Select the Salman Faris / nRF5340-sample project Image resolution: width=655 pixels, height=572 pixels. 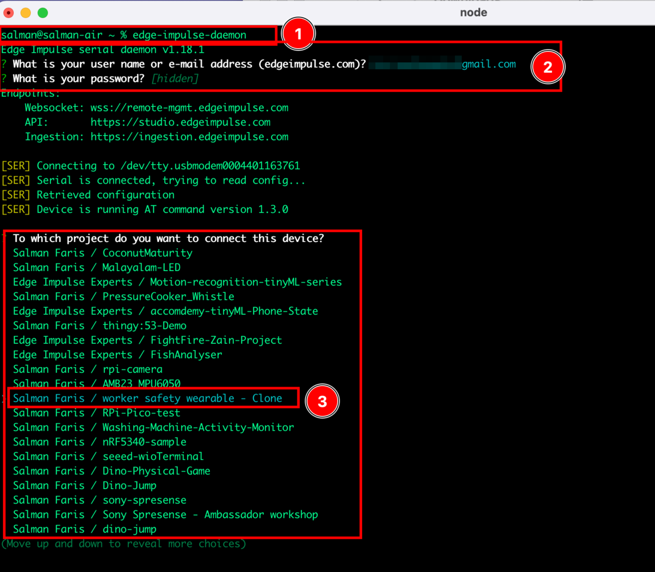pos(100,442)
